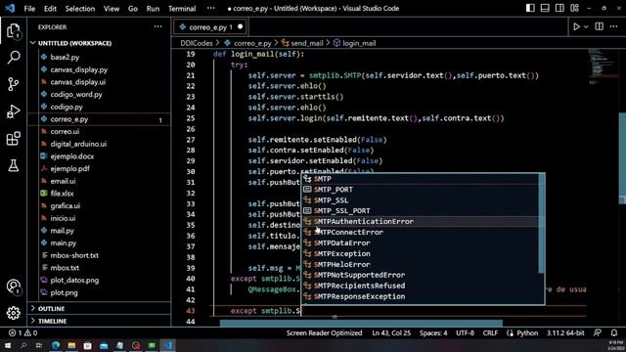The height and width of the screenshot is (352, 626).
Task: Click the suggestion list scrollbar
Action: pyautogui.click(x=542, y=224)
